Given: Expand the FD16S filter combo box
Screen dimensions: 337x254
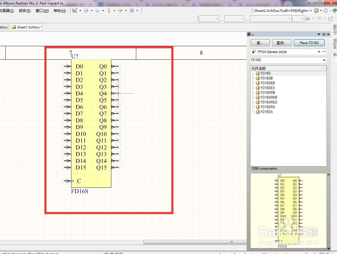Looking at the screenshot, I should [324, 60].
